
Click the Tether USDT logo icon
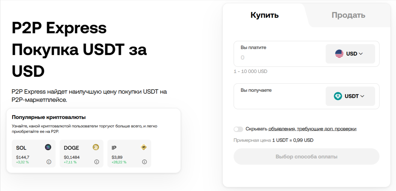click(338, 96)
